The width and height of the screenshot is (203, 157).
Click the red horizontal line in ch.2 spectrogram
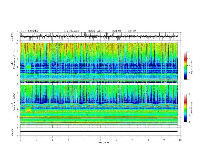pyautogui.click(x=99, y=111)
